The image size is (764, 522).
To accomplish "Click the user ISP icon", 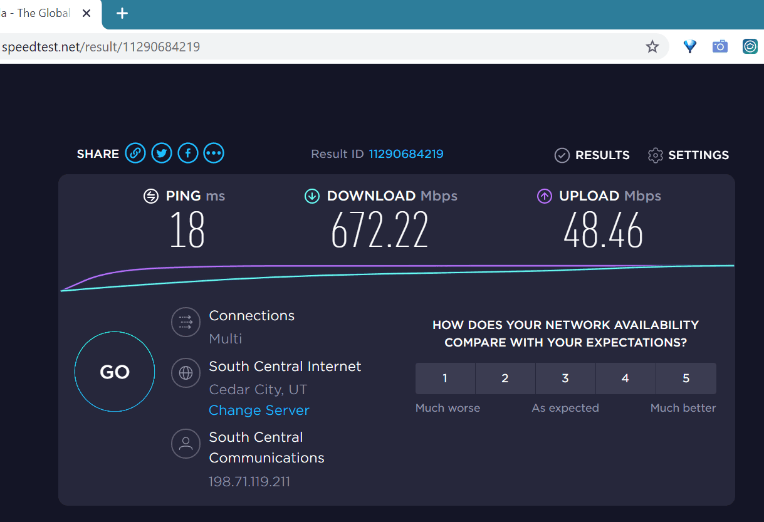I will [186, 444].
